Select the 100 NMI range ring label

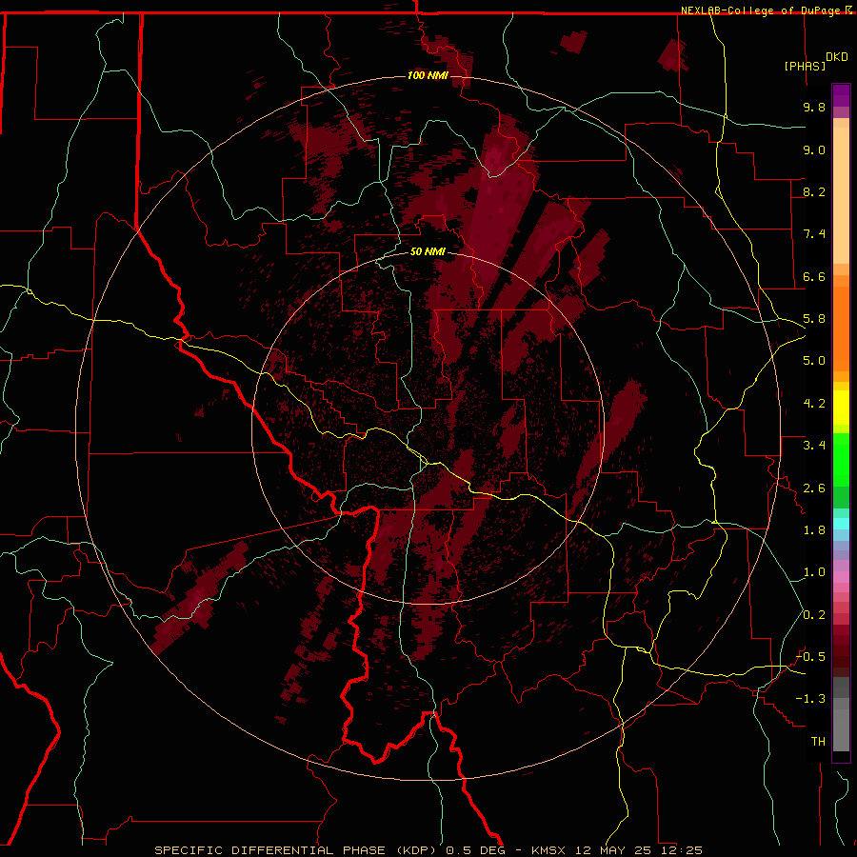(x=428, y=75)
